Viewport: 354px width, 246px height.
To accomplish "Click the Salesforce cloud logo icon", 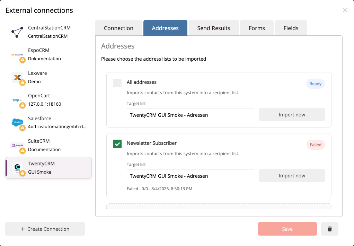I will [17, 122].
